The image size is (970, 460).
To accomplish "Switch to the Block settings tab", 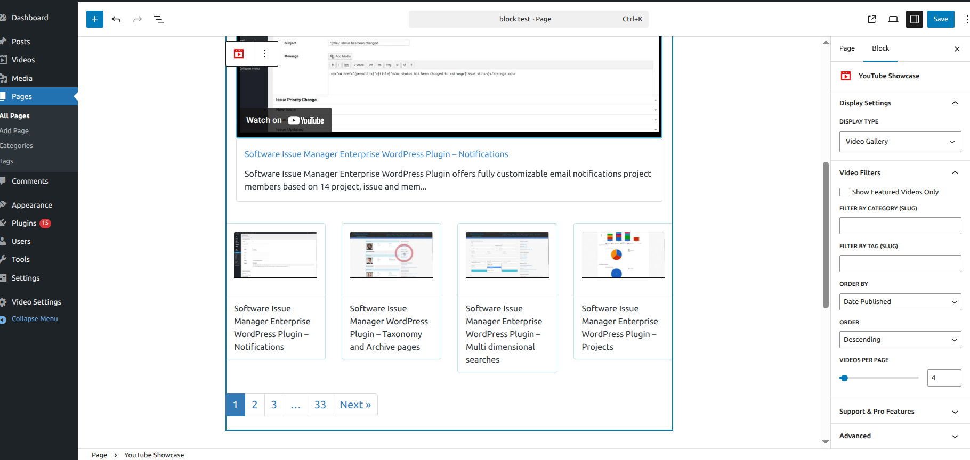I will pyautogui.click(x=880, y=48).
